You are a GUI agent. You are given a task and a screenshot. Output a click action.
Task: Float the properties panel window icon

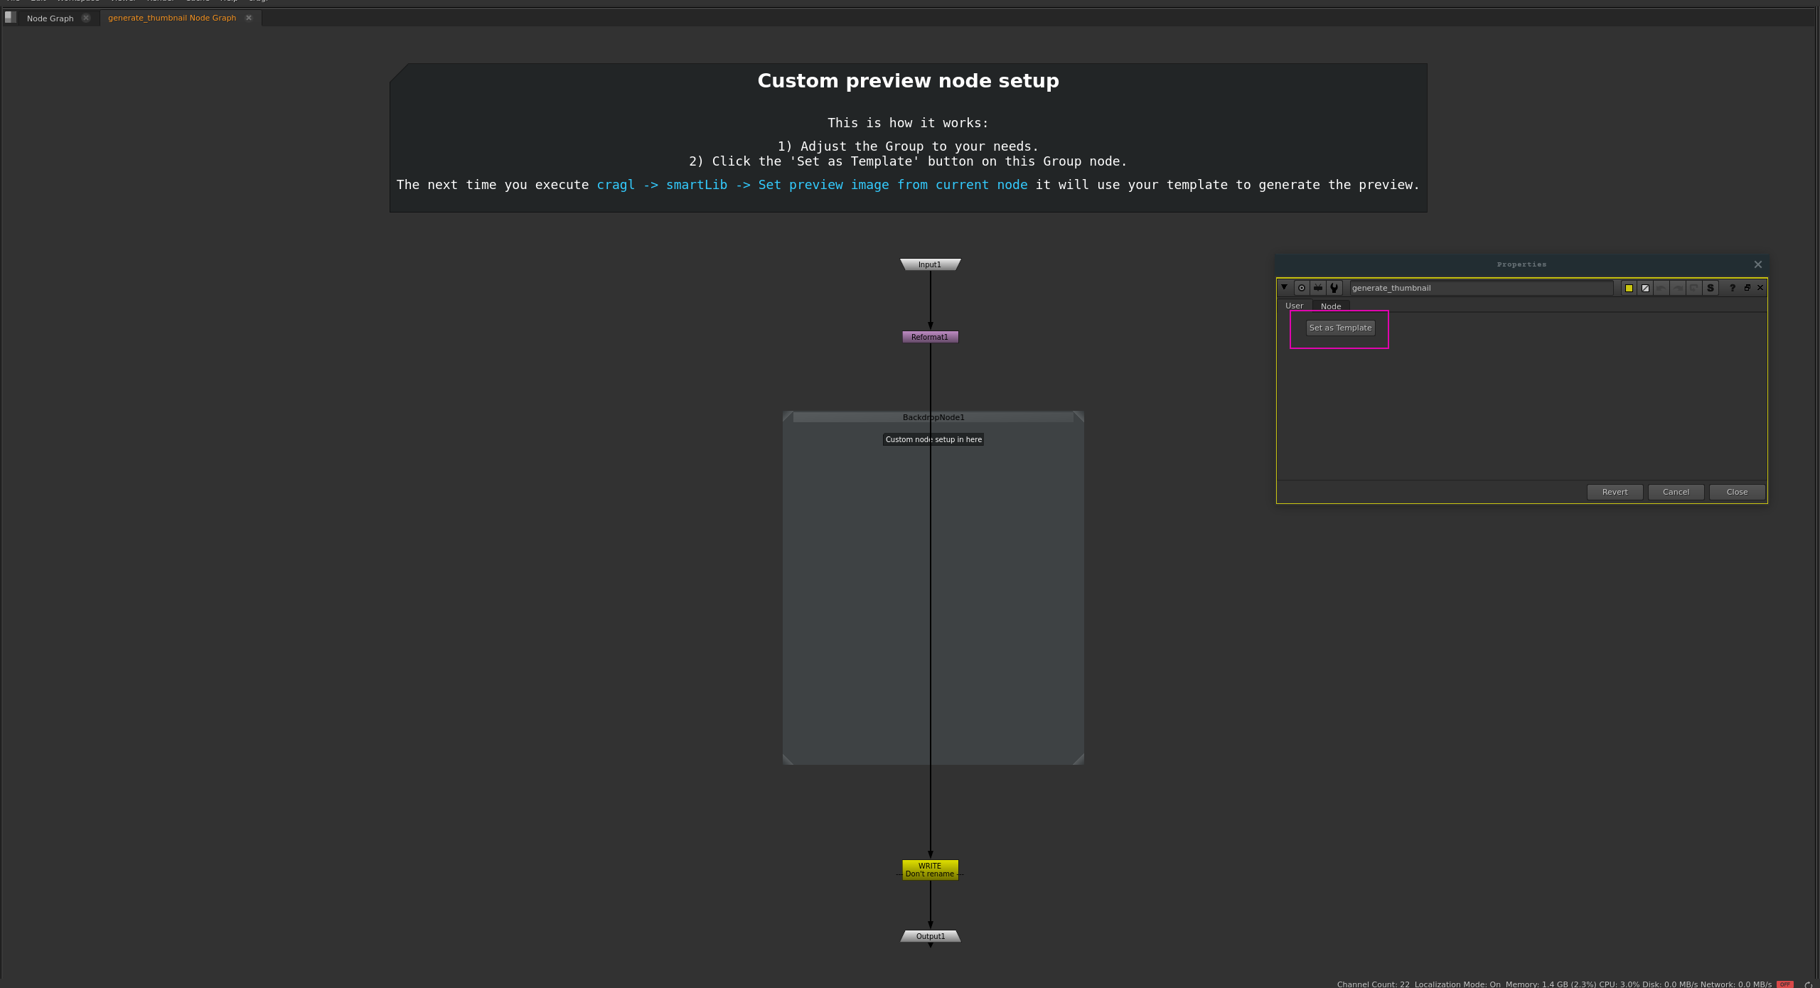point(1747,288)
